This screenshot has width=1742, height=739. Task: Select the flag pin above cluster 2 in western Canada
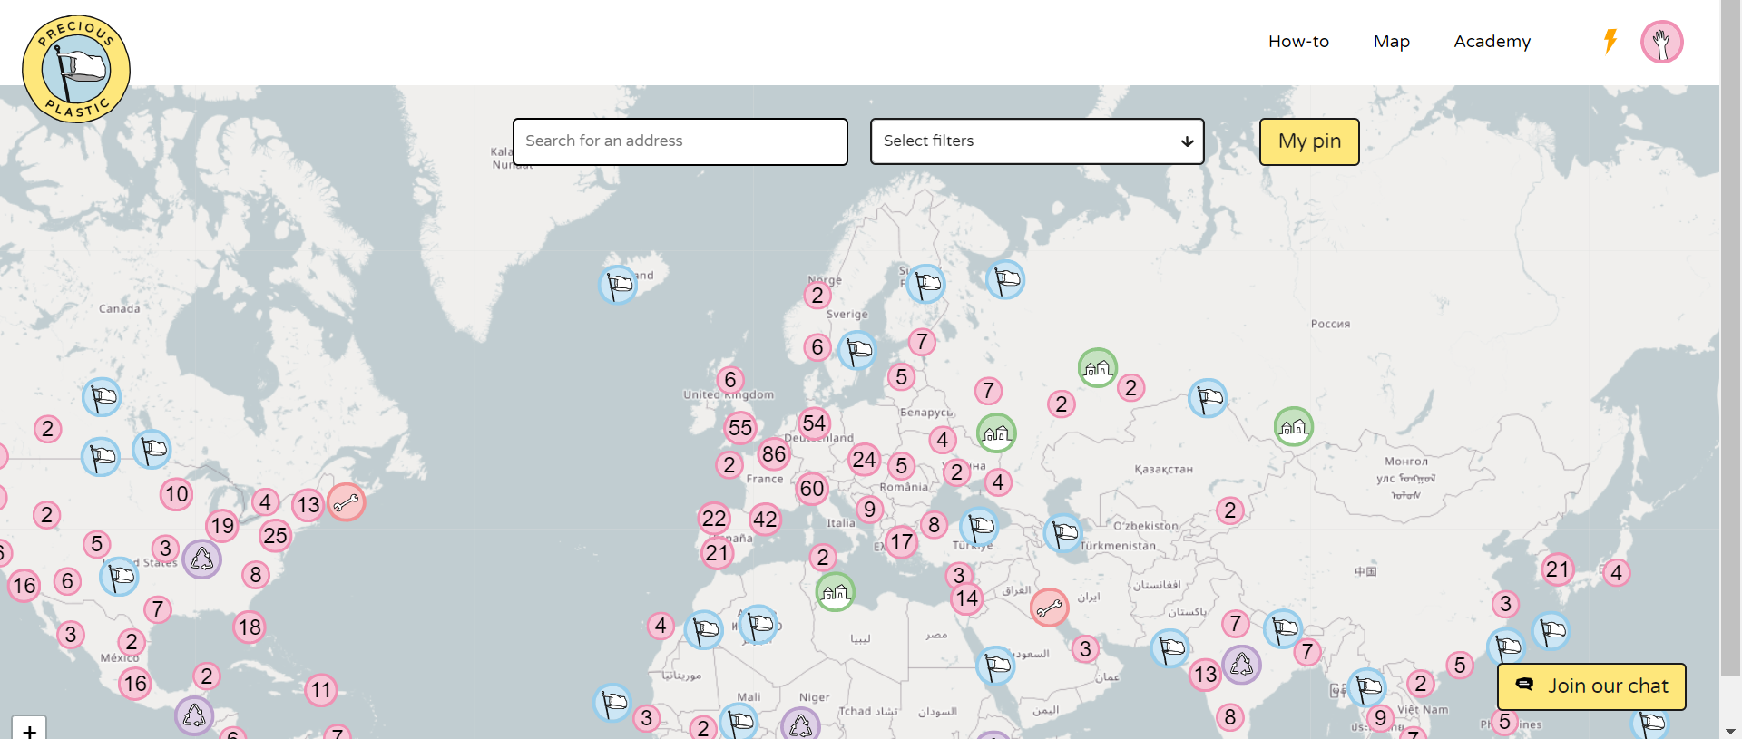click(102, 397)
